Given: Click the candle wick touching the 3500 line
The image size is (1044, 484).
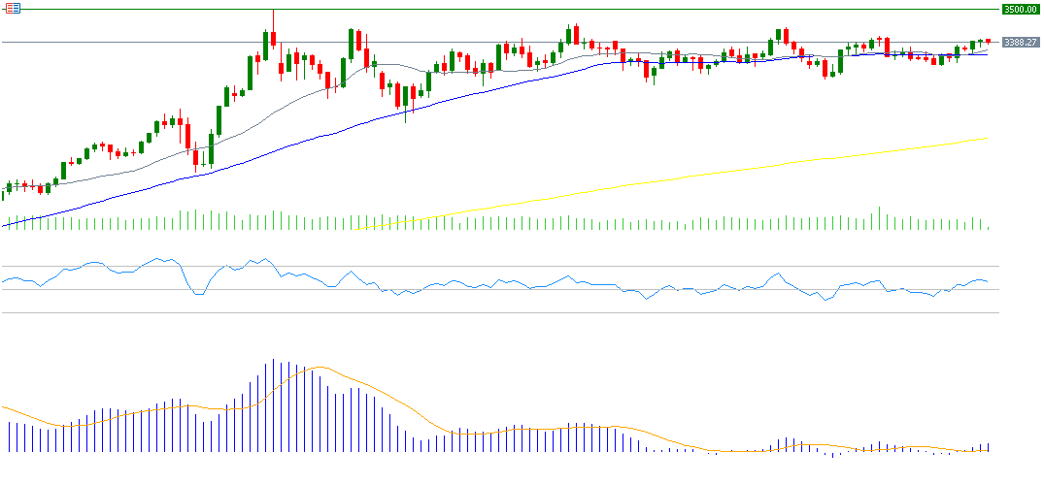Looking at the screenshot, I should tap(274, 19).
